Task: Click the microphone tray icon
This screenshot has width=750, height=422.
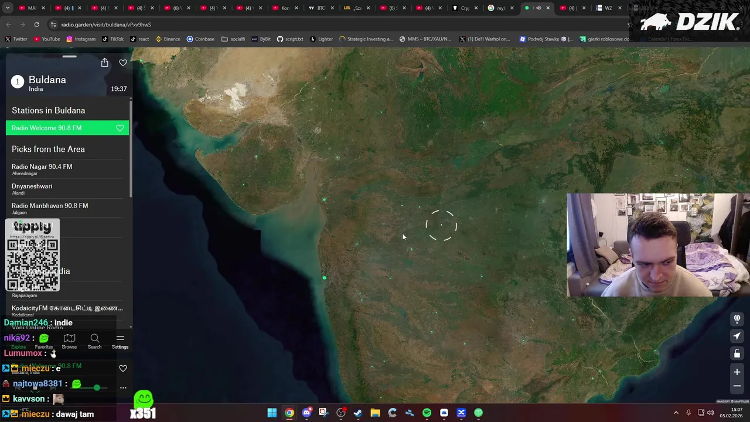Action: coord(688,413)
